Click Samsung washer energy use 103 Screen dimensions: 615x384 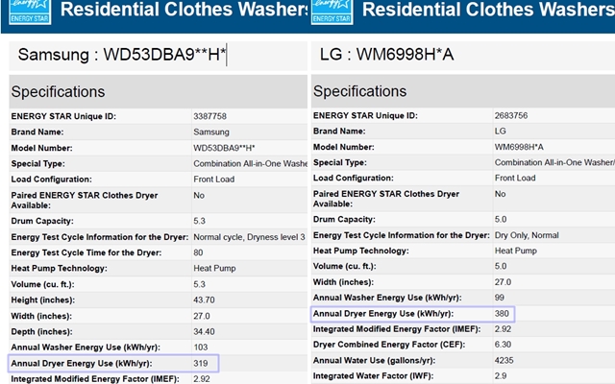tap(201, 348)
